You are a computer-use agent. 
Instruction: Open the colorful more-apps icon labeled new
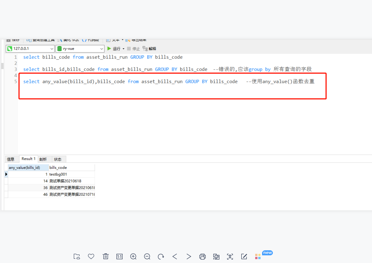258,256
